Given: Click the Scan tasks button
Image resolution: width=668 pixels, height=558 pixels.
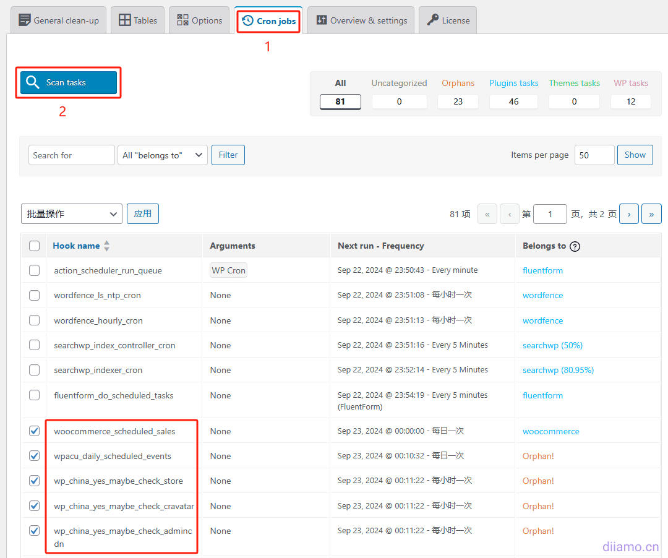Looking at the screenshot, I should click(x=69, y=82).
